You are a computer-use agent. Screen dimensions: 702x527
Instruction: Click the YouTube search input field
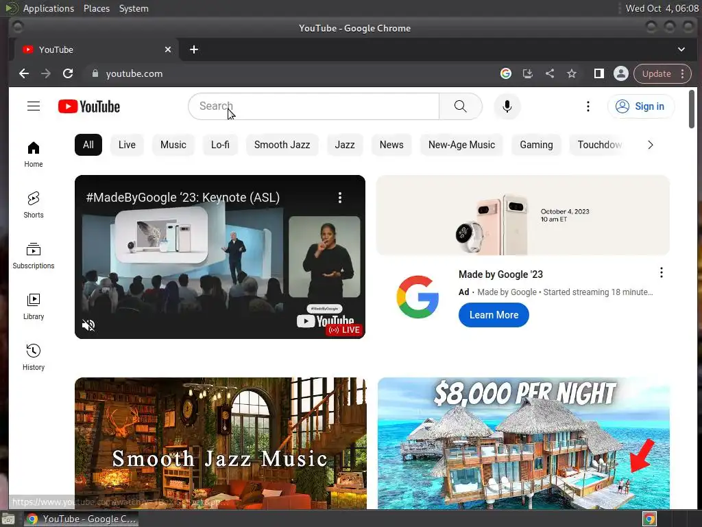(x=313, y=106)
